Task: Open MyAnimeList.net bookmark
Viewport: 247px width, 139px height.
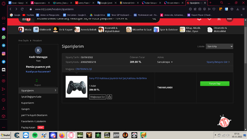Action: (x=146, y=15)
